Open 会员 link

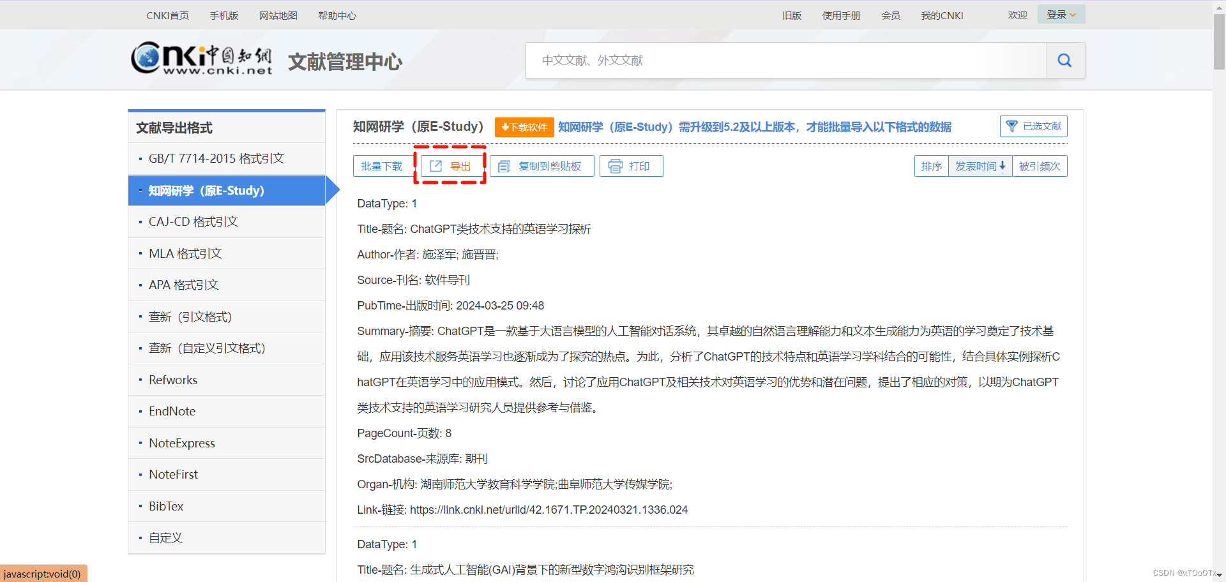pyautogui.click(x=891, y=15)
